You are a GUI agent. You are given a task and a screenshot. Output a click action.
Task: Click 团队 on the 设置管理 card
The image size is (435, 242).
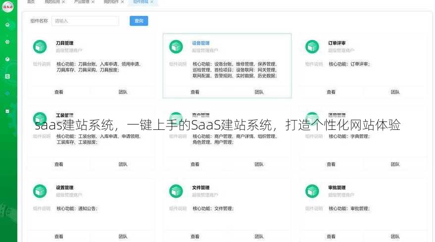point(123,237)
